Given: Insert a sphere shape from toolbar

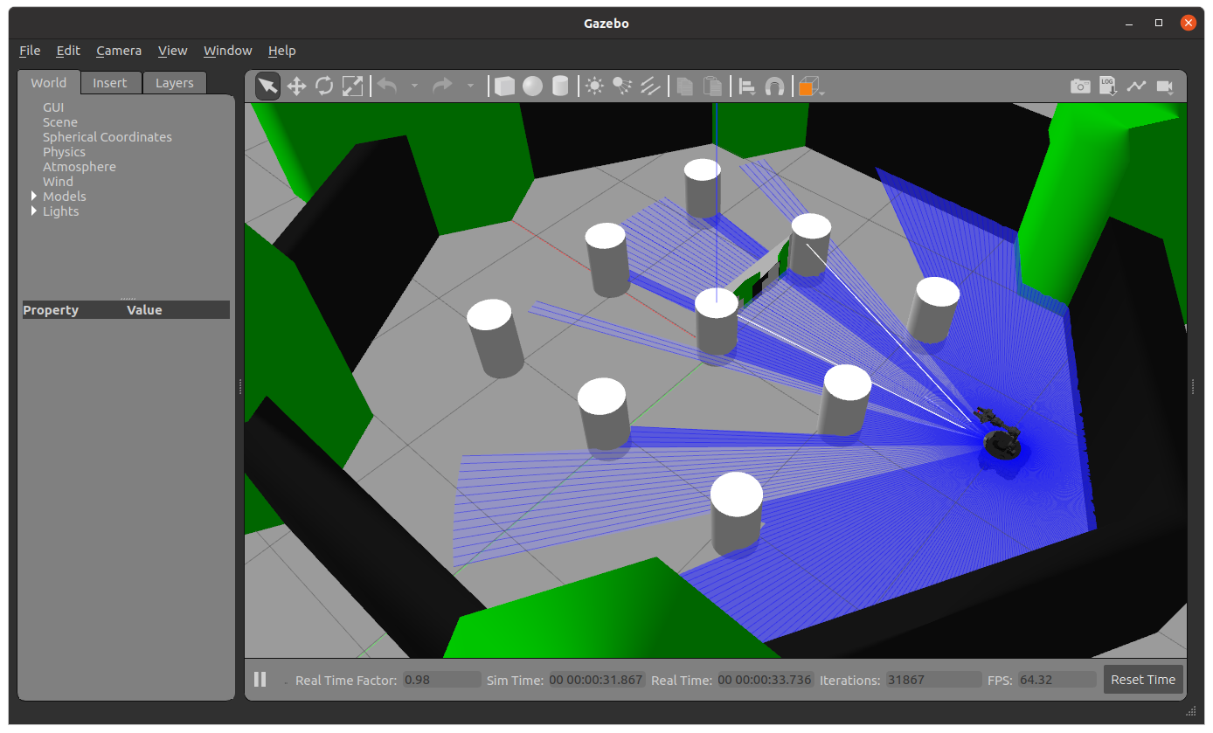Looking at the screenshot, I should click(532, 86).
